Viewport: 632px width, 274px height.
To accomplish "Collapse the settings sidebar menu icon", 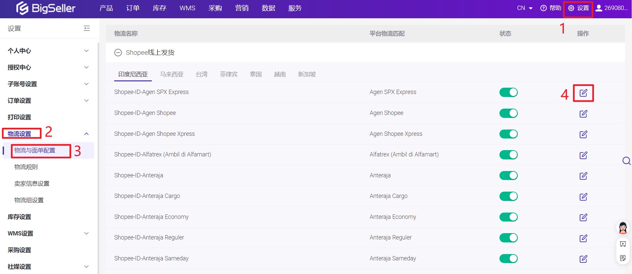I will coord(87,28).
